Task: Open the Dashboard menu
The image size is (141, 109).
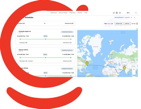Action: pyautogui.click(x=54, y=13)
